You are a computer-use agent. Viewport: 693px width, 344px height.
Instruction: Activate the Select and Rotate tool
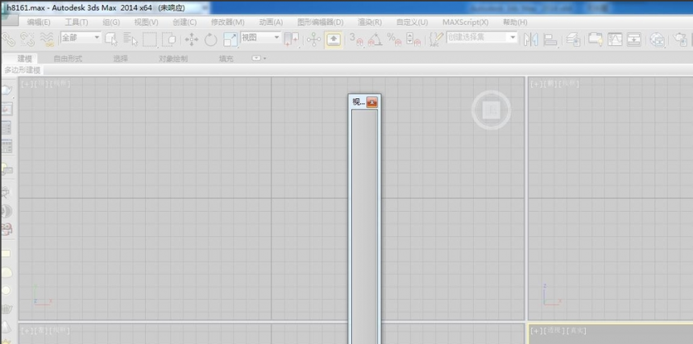click(211, 39)
